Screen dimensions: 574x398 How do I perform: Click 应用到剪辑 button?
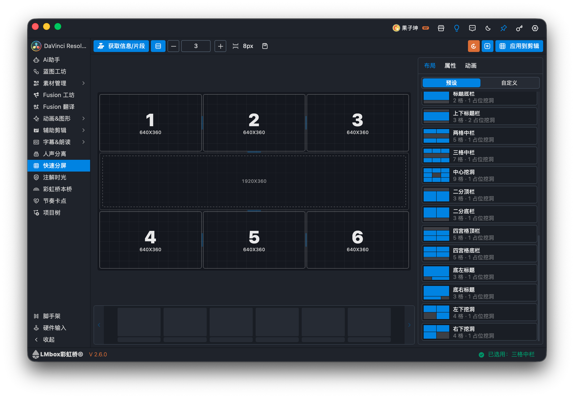pyautogui.click(x=519, y=46)
